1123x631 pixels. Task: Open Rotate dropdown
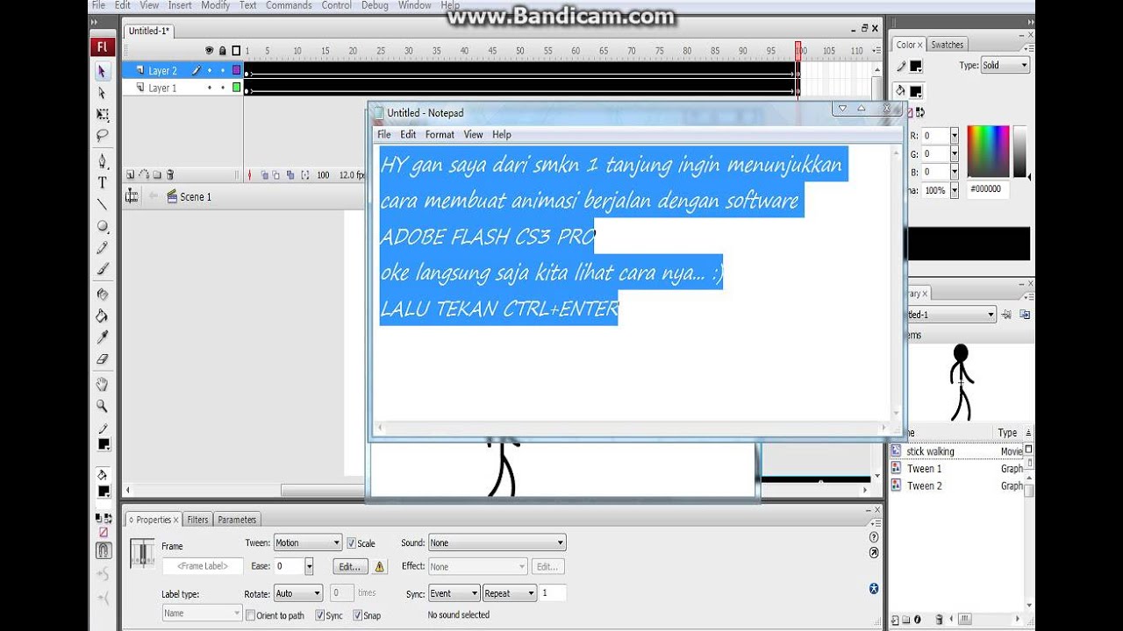pos(297,593)
